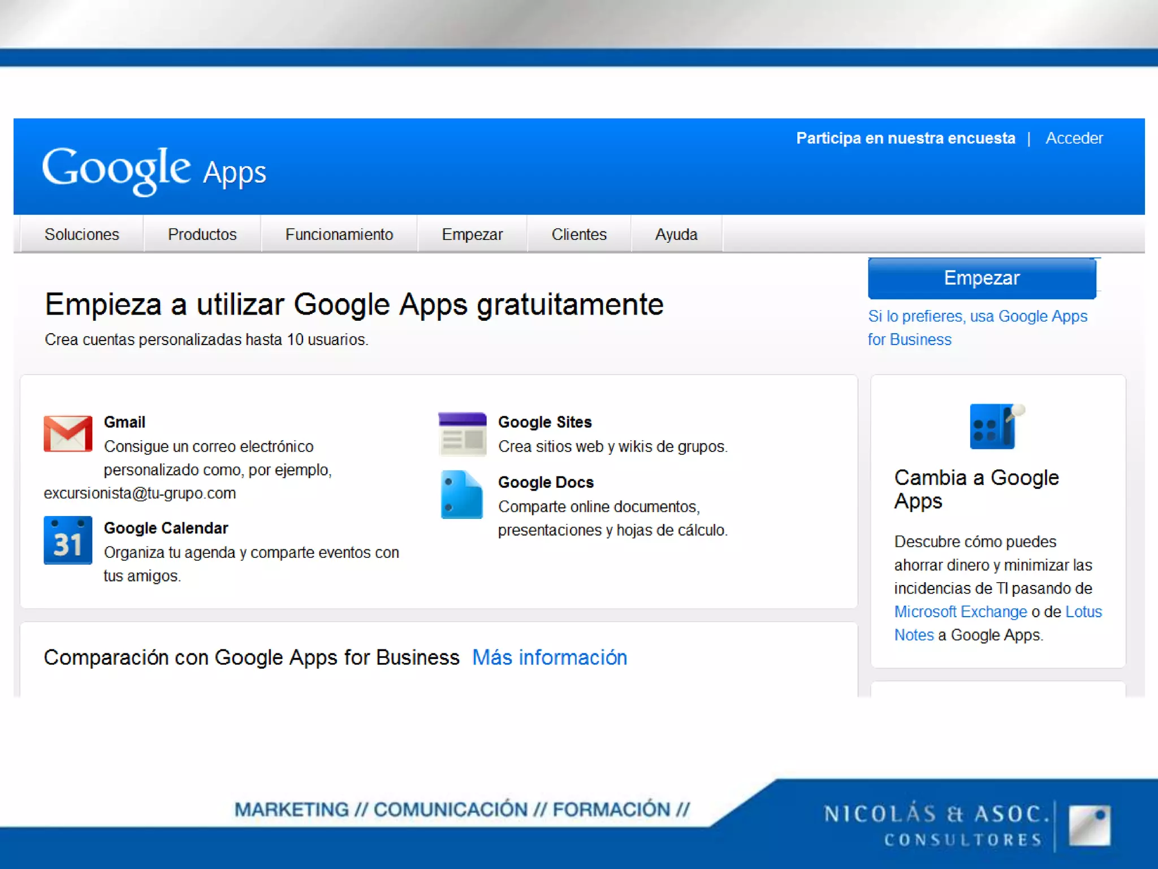Click the Acceder sign-in link
1158x869 pixels.
click(x=1074, y=138)
